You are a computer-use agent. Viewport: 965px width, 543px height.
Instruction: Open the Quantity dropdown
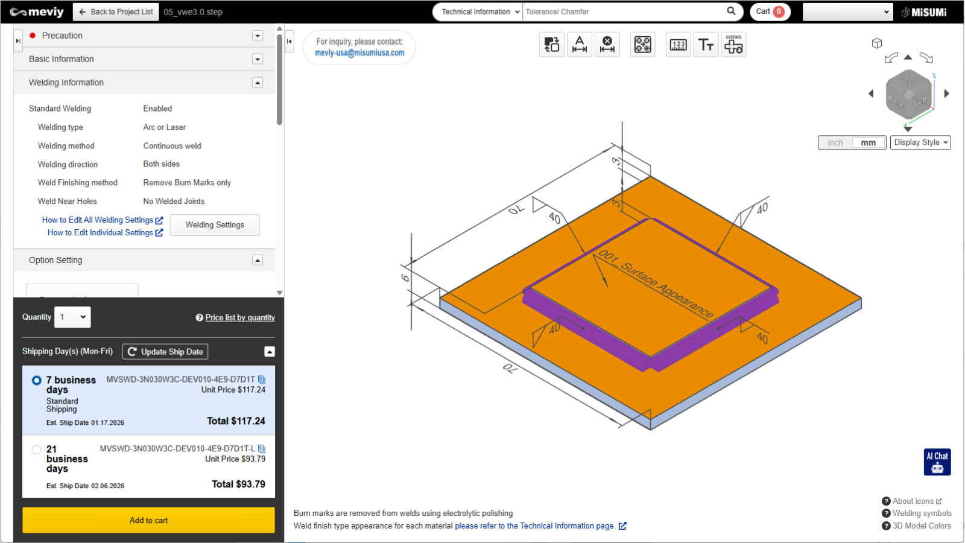(72, 317)
